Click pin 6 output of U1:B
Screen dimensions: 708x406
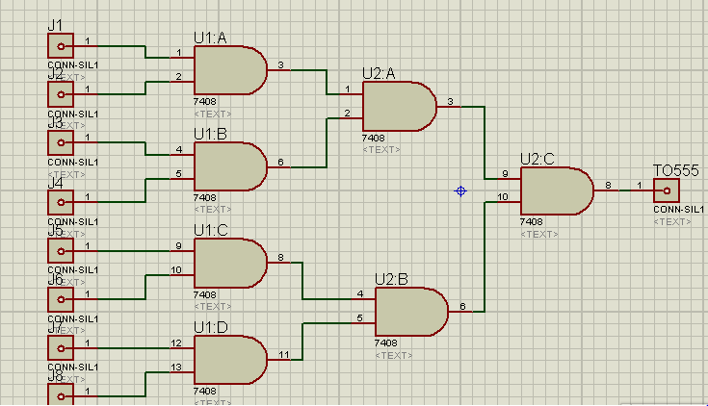tap(279, 166)
